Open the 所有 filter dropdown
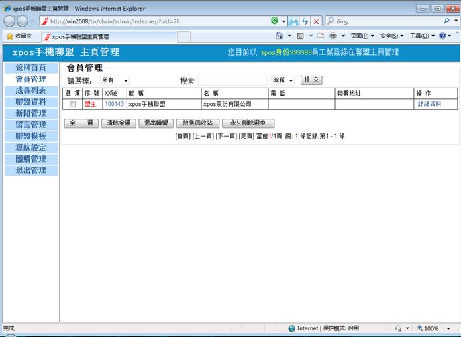 (115, 80)
